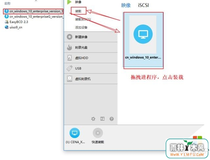Select cn_windows_10_enterprise_version file in Explorer
Image resolution: width=210 pixels, height=160 pixels.
(33, 11)
